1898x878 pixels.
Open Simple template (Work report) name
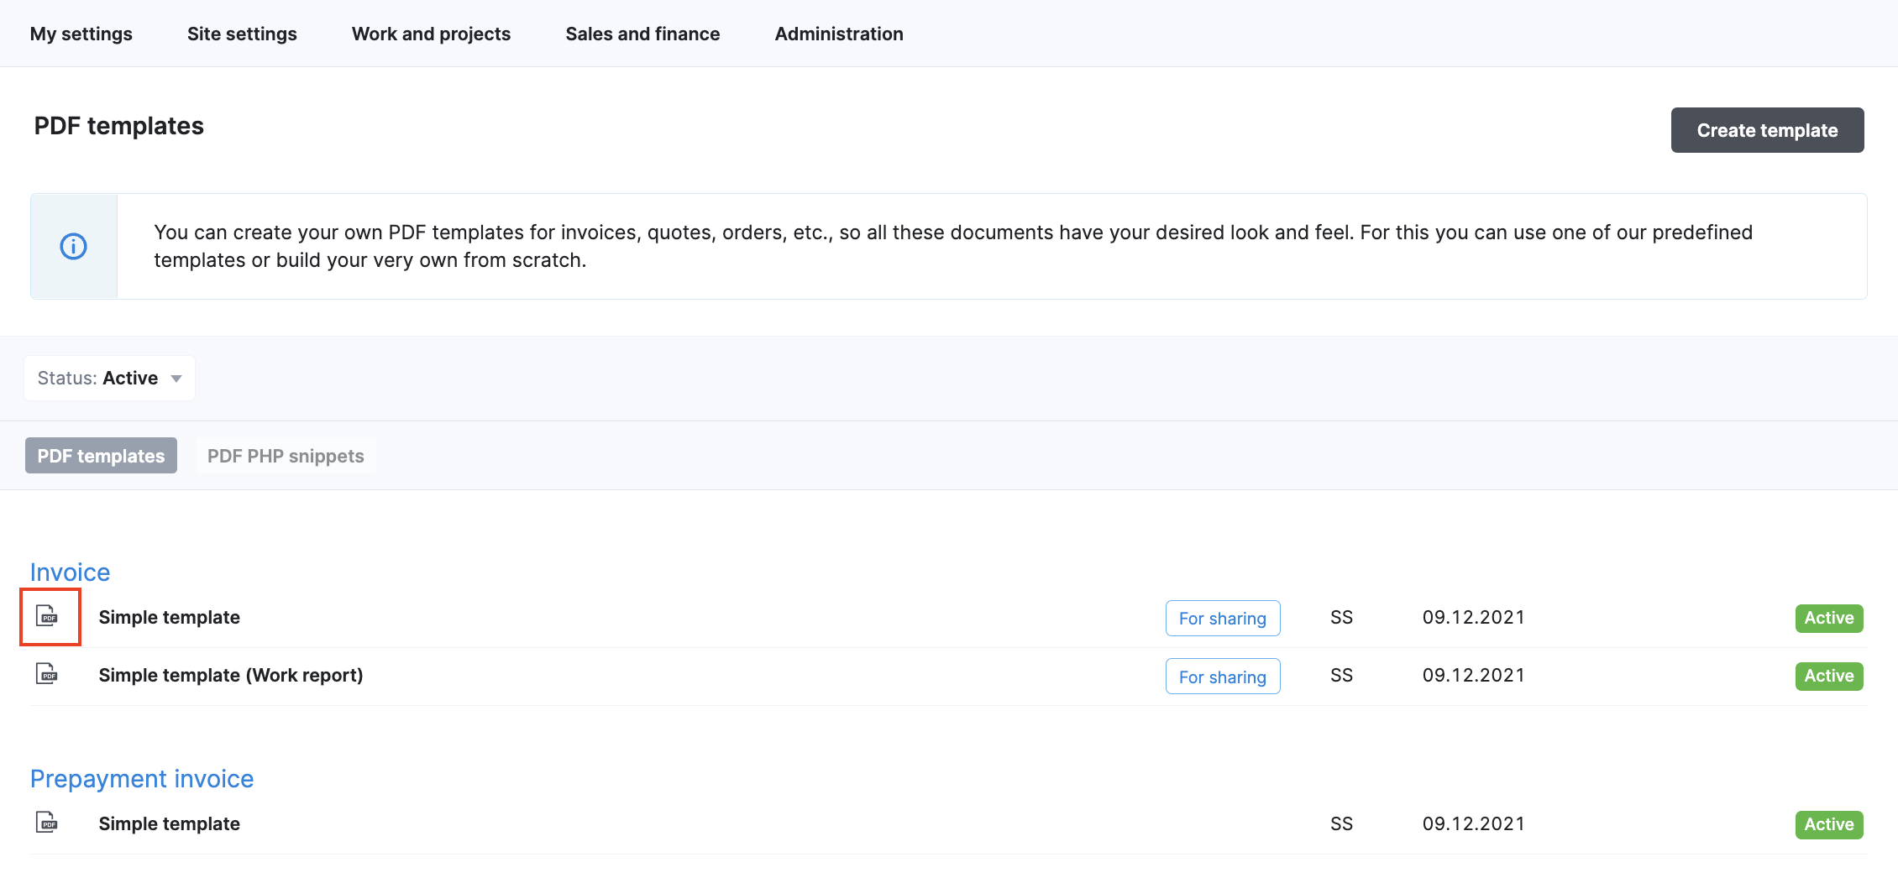point(231,676)
